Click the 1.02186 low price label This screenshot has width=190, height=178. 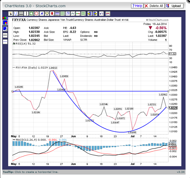[x=36, y=112]
